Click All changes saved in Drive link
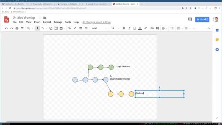This screenshot has height=125, width=222. [96, 22]
